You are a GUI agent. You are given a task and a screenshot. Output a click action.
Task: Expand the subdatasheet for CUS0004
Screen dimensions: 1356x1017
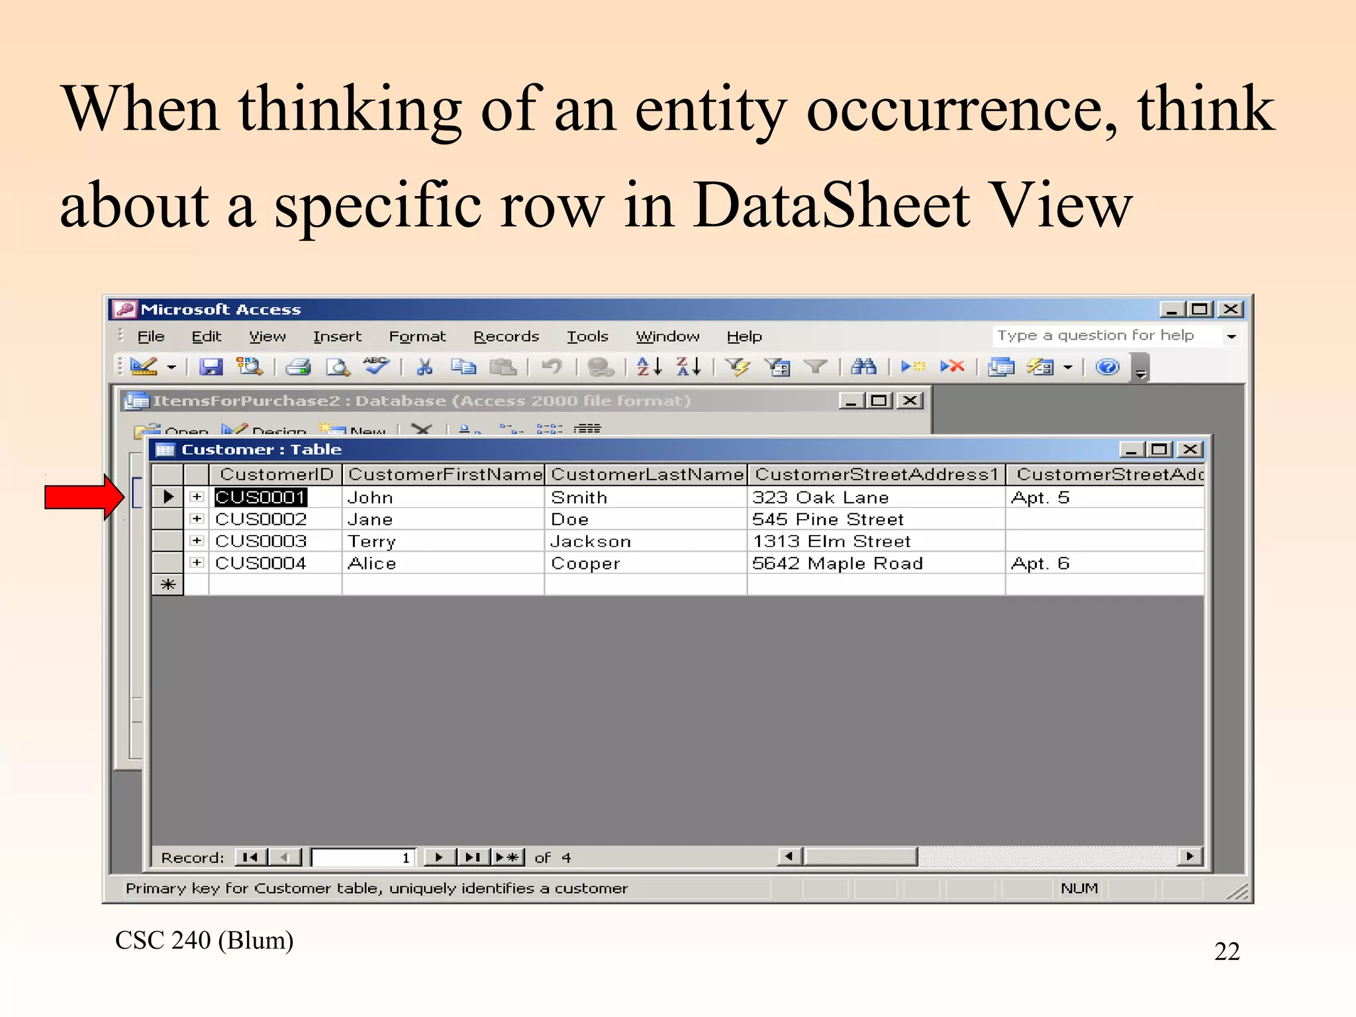(197, 562)
